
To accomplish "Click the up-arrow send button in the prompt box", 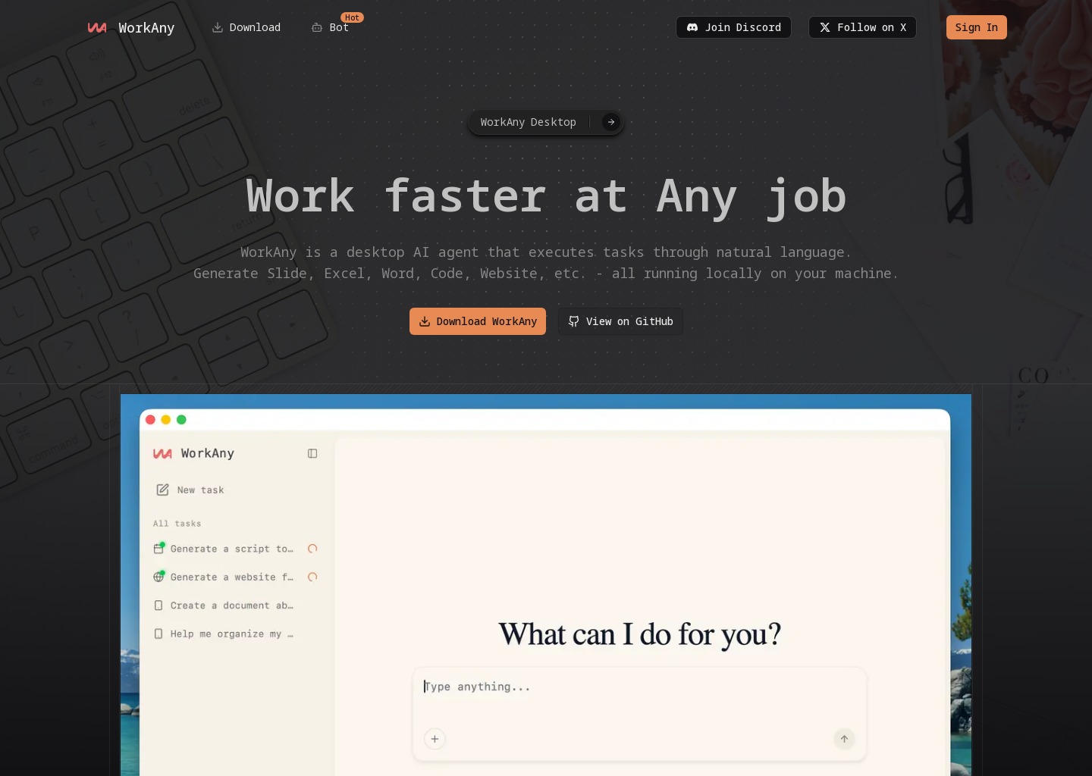I will 844,739.
